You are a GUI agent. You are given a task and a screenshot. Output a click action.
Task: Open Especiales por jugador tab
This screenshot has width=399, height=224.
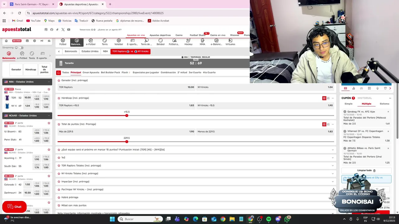pos(146,72)
